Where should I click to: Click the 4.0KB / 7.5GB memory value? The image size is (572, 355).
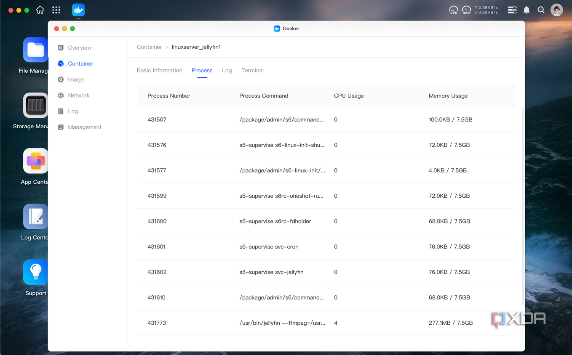pos(448,170)
